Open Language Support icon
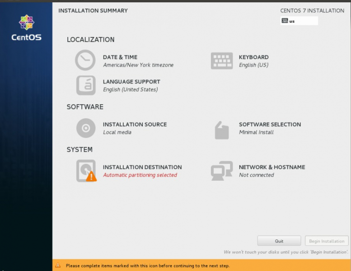351x271 pixels. (x=85, y=85)
